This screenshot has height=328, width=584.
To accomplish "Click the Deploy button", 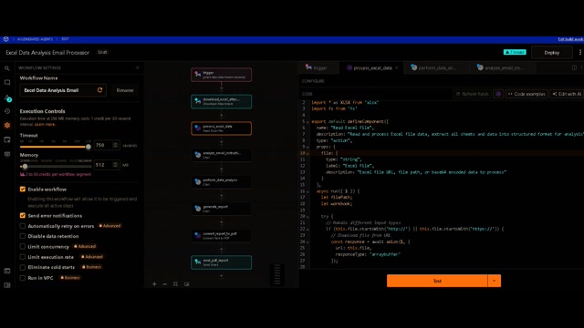I will (551, 53).
